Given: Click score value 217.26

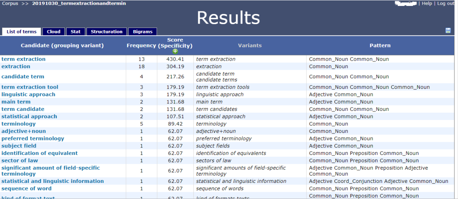Looking at the screenshot, I should tap(175, 77).
